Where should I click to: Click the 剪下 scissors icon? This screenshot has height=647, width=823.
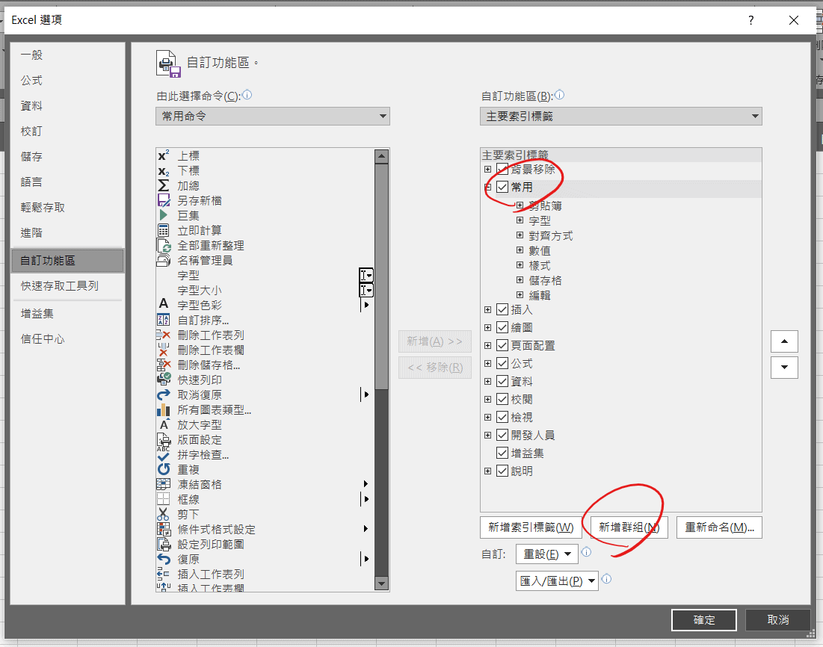point(163,514)
